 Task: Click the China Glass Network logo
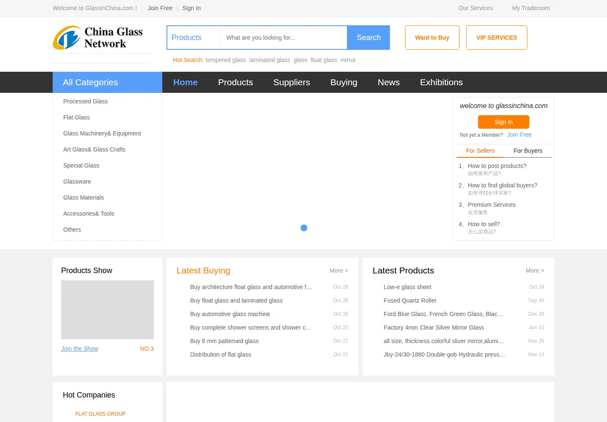[x=98, y=38]
